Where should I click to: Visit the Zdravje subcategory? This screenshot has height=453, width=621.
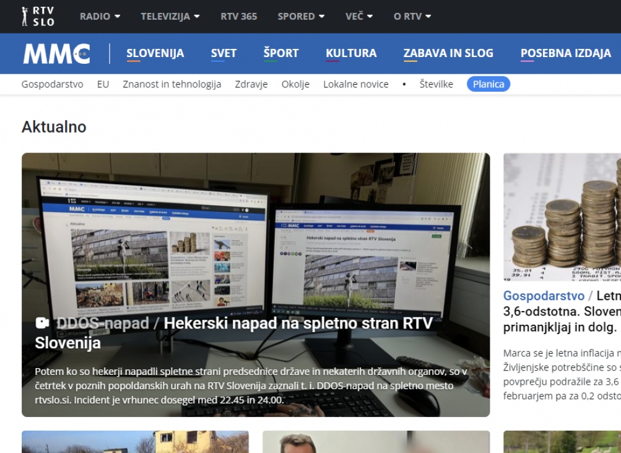(x=251, y=84)
